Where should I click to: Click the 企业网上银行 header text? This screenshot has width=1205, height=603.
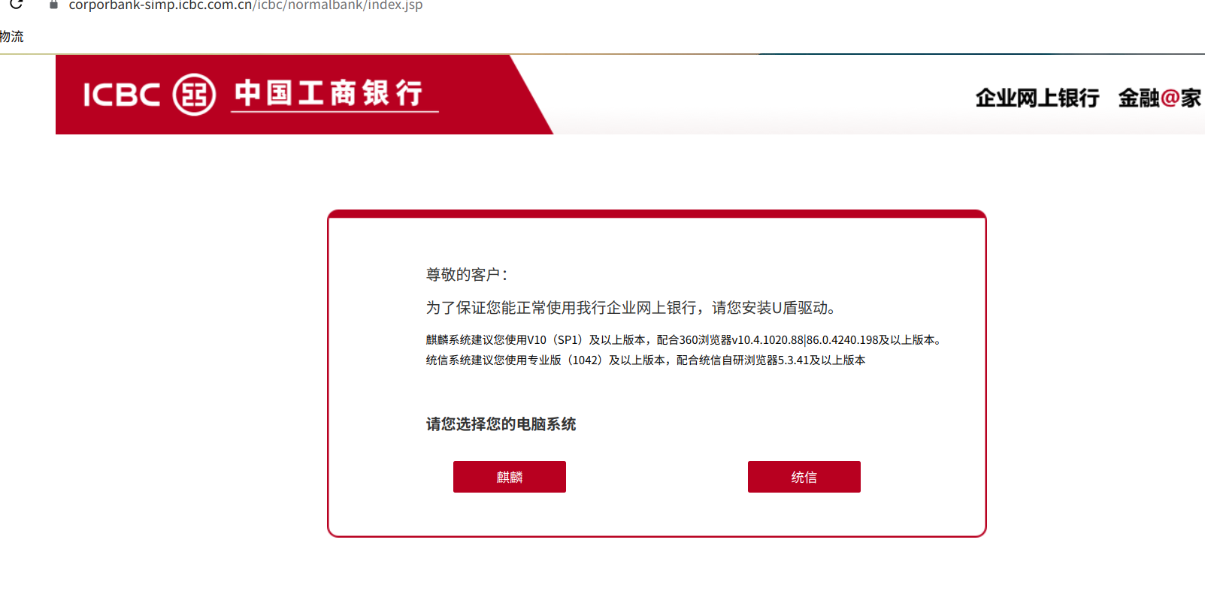[1037, 98]
